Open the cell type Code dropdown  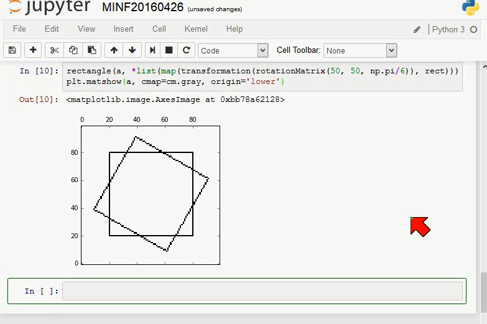pyautogui.click(x=233, y=50)
